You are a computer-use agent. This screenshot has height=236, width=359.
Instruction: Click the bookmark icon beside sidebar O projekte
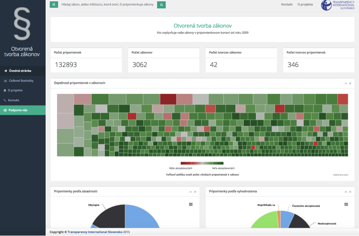(x=5, y=91)
